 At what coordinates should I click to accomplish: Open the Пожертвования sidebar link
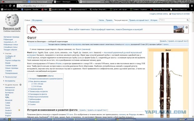coord(12,73)
